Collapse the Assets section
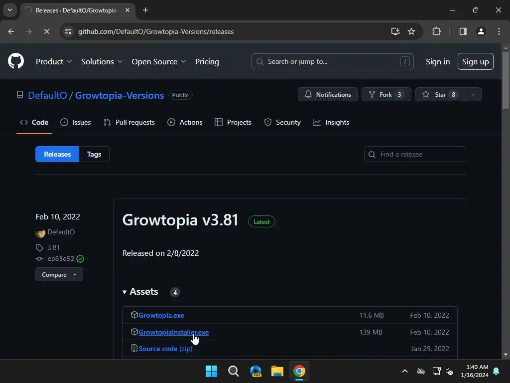 [x=140, y=291]
